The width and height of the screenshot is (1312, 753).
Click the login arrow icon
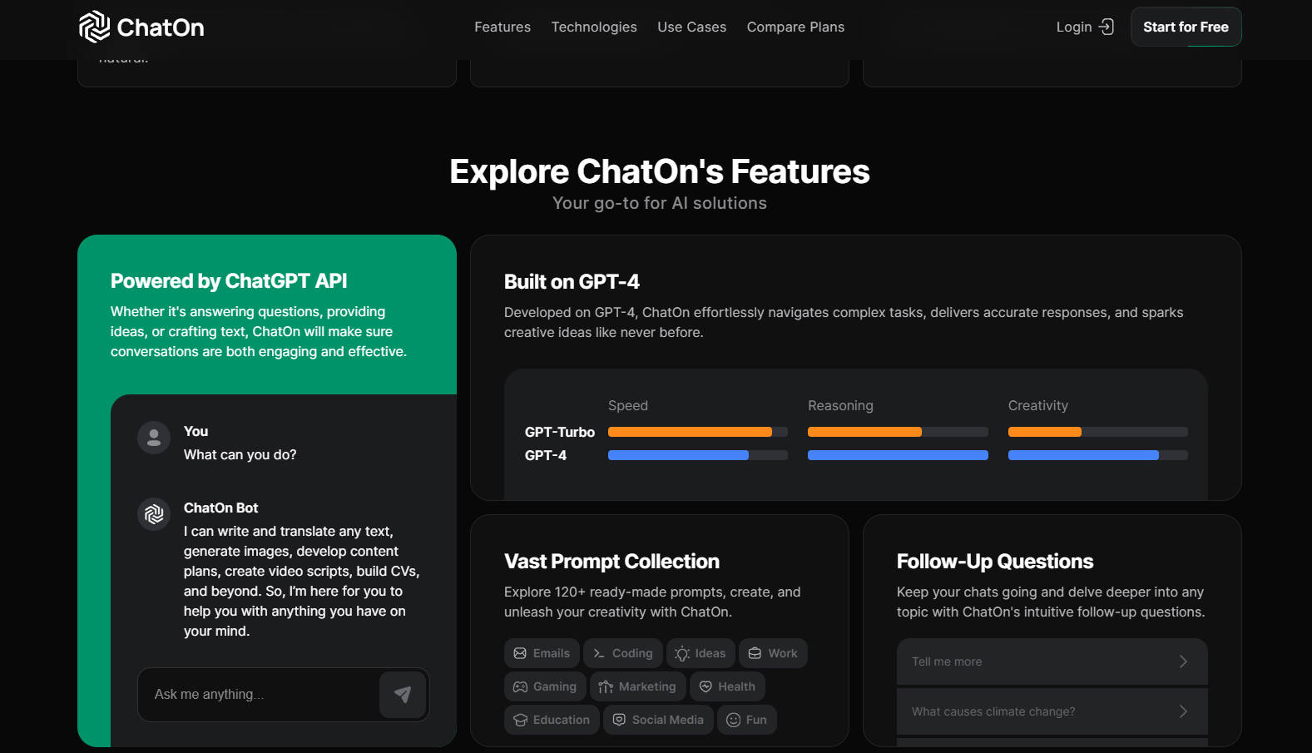click(1107, 27)
